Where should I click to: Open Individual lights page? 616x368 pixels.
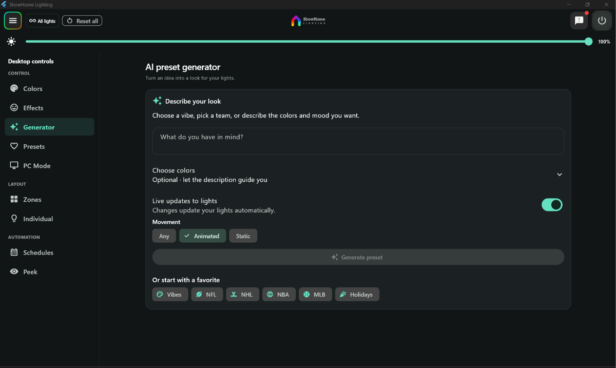pyautogui.click(x=49, y=219)
